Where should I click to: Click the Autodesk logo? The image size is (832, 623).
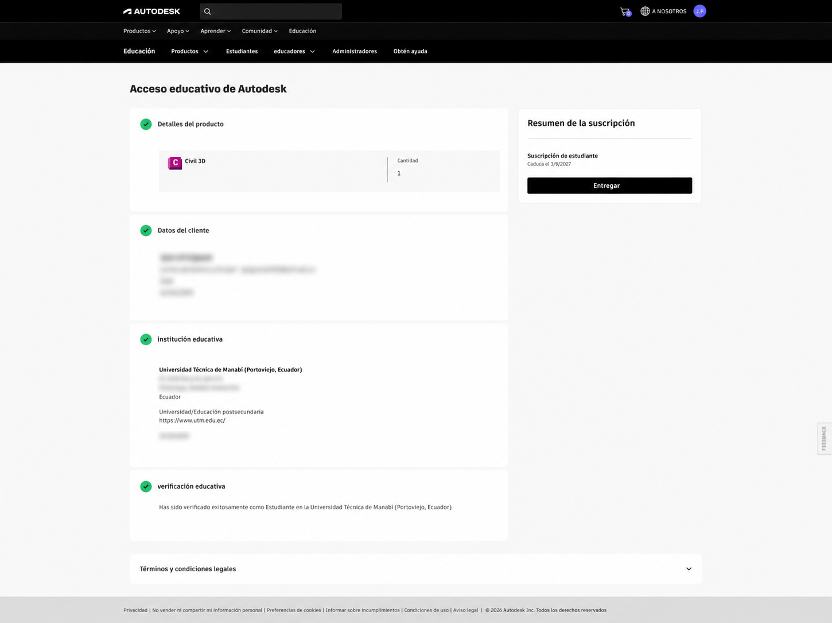151,11
